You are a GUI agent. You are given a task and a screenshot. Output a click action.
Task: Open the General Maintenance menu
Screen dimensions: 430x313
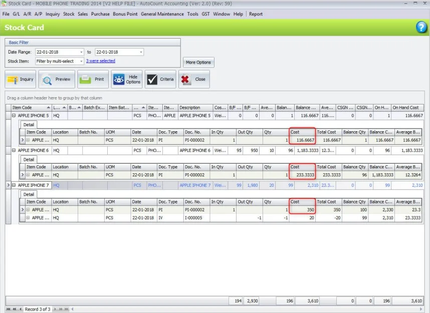pos(162,14)
